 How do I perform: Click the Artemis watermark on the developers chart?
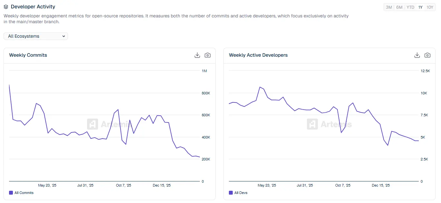329,124
